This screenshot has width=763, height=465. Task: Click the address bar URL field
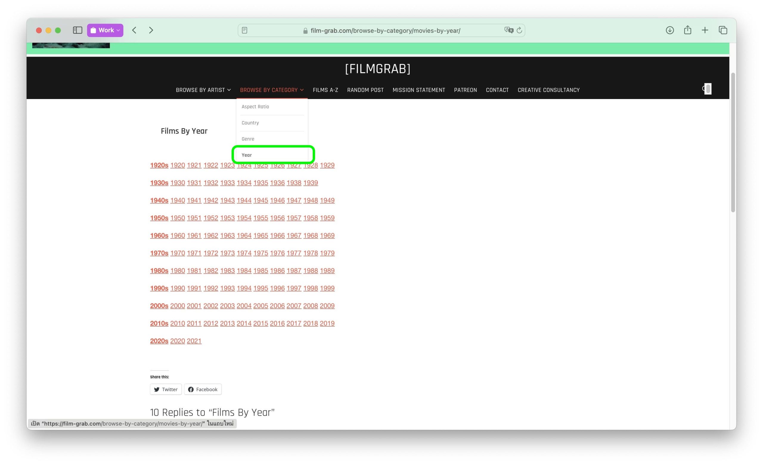click(385, 30)
